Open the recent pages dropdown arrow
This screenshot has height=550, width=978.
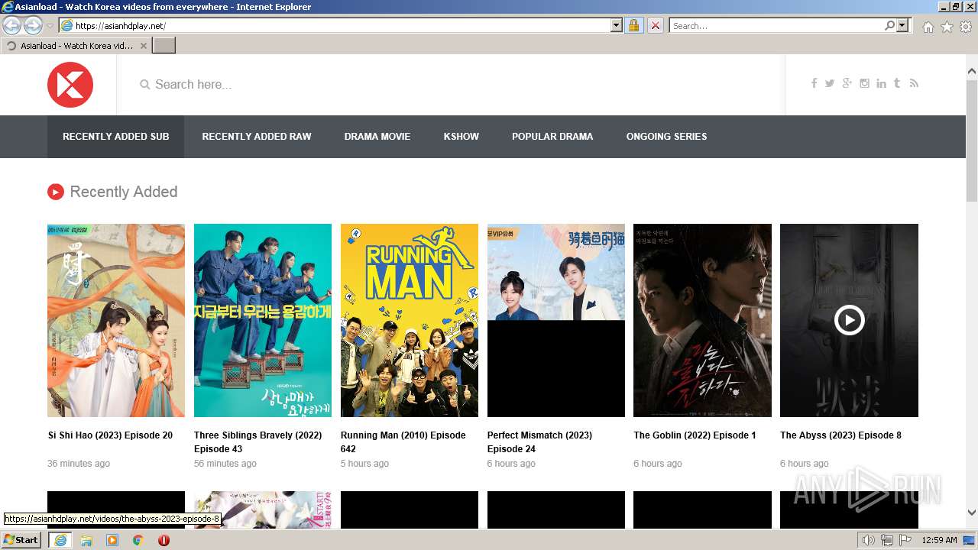[50, 26]
